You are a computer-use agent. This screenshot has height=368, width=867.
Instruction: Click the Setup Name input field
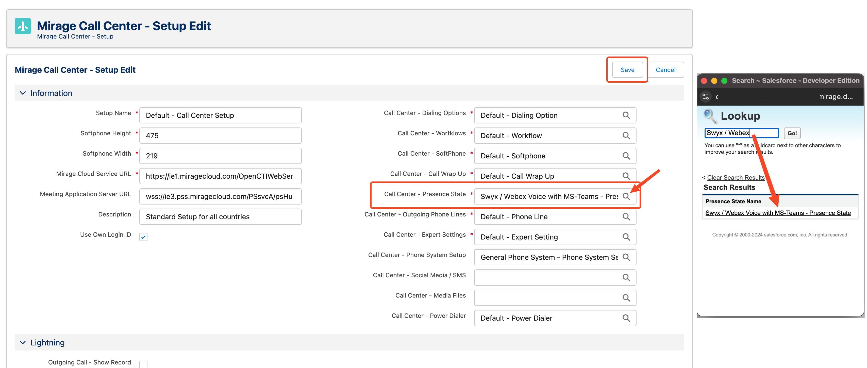(x=221, y=115)
